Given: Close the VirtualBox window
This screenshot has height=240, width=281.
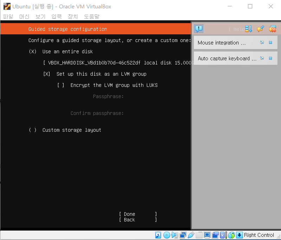Looking at the screenshot, I should click(271, 6).
